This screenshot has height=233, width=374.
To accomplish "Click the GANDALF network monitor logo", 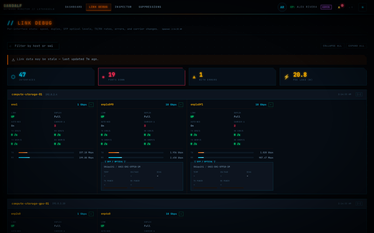I will pyautogui.click(x=29, y=7).
